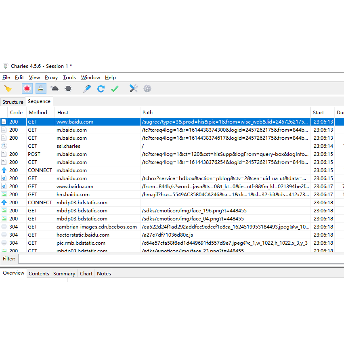Click the /a27e7df71036d80c.js path
The image size is (344, 344).
click(x=167, y=235)
